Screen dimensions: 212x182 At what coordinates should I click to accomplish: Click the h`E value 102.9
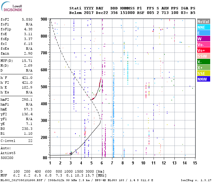pyautogui.click(x=27, y=87)
